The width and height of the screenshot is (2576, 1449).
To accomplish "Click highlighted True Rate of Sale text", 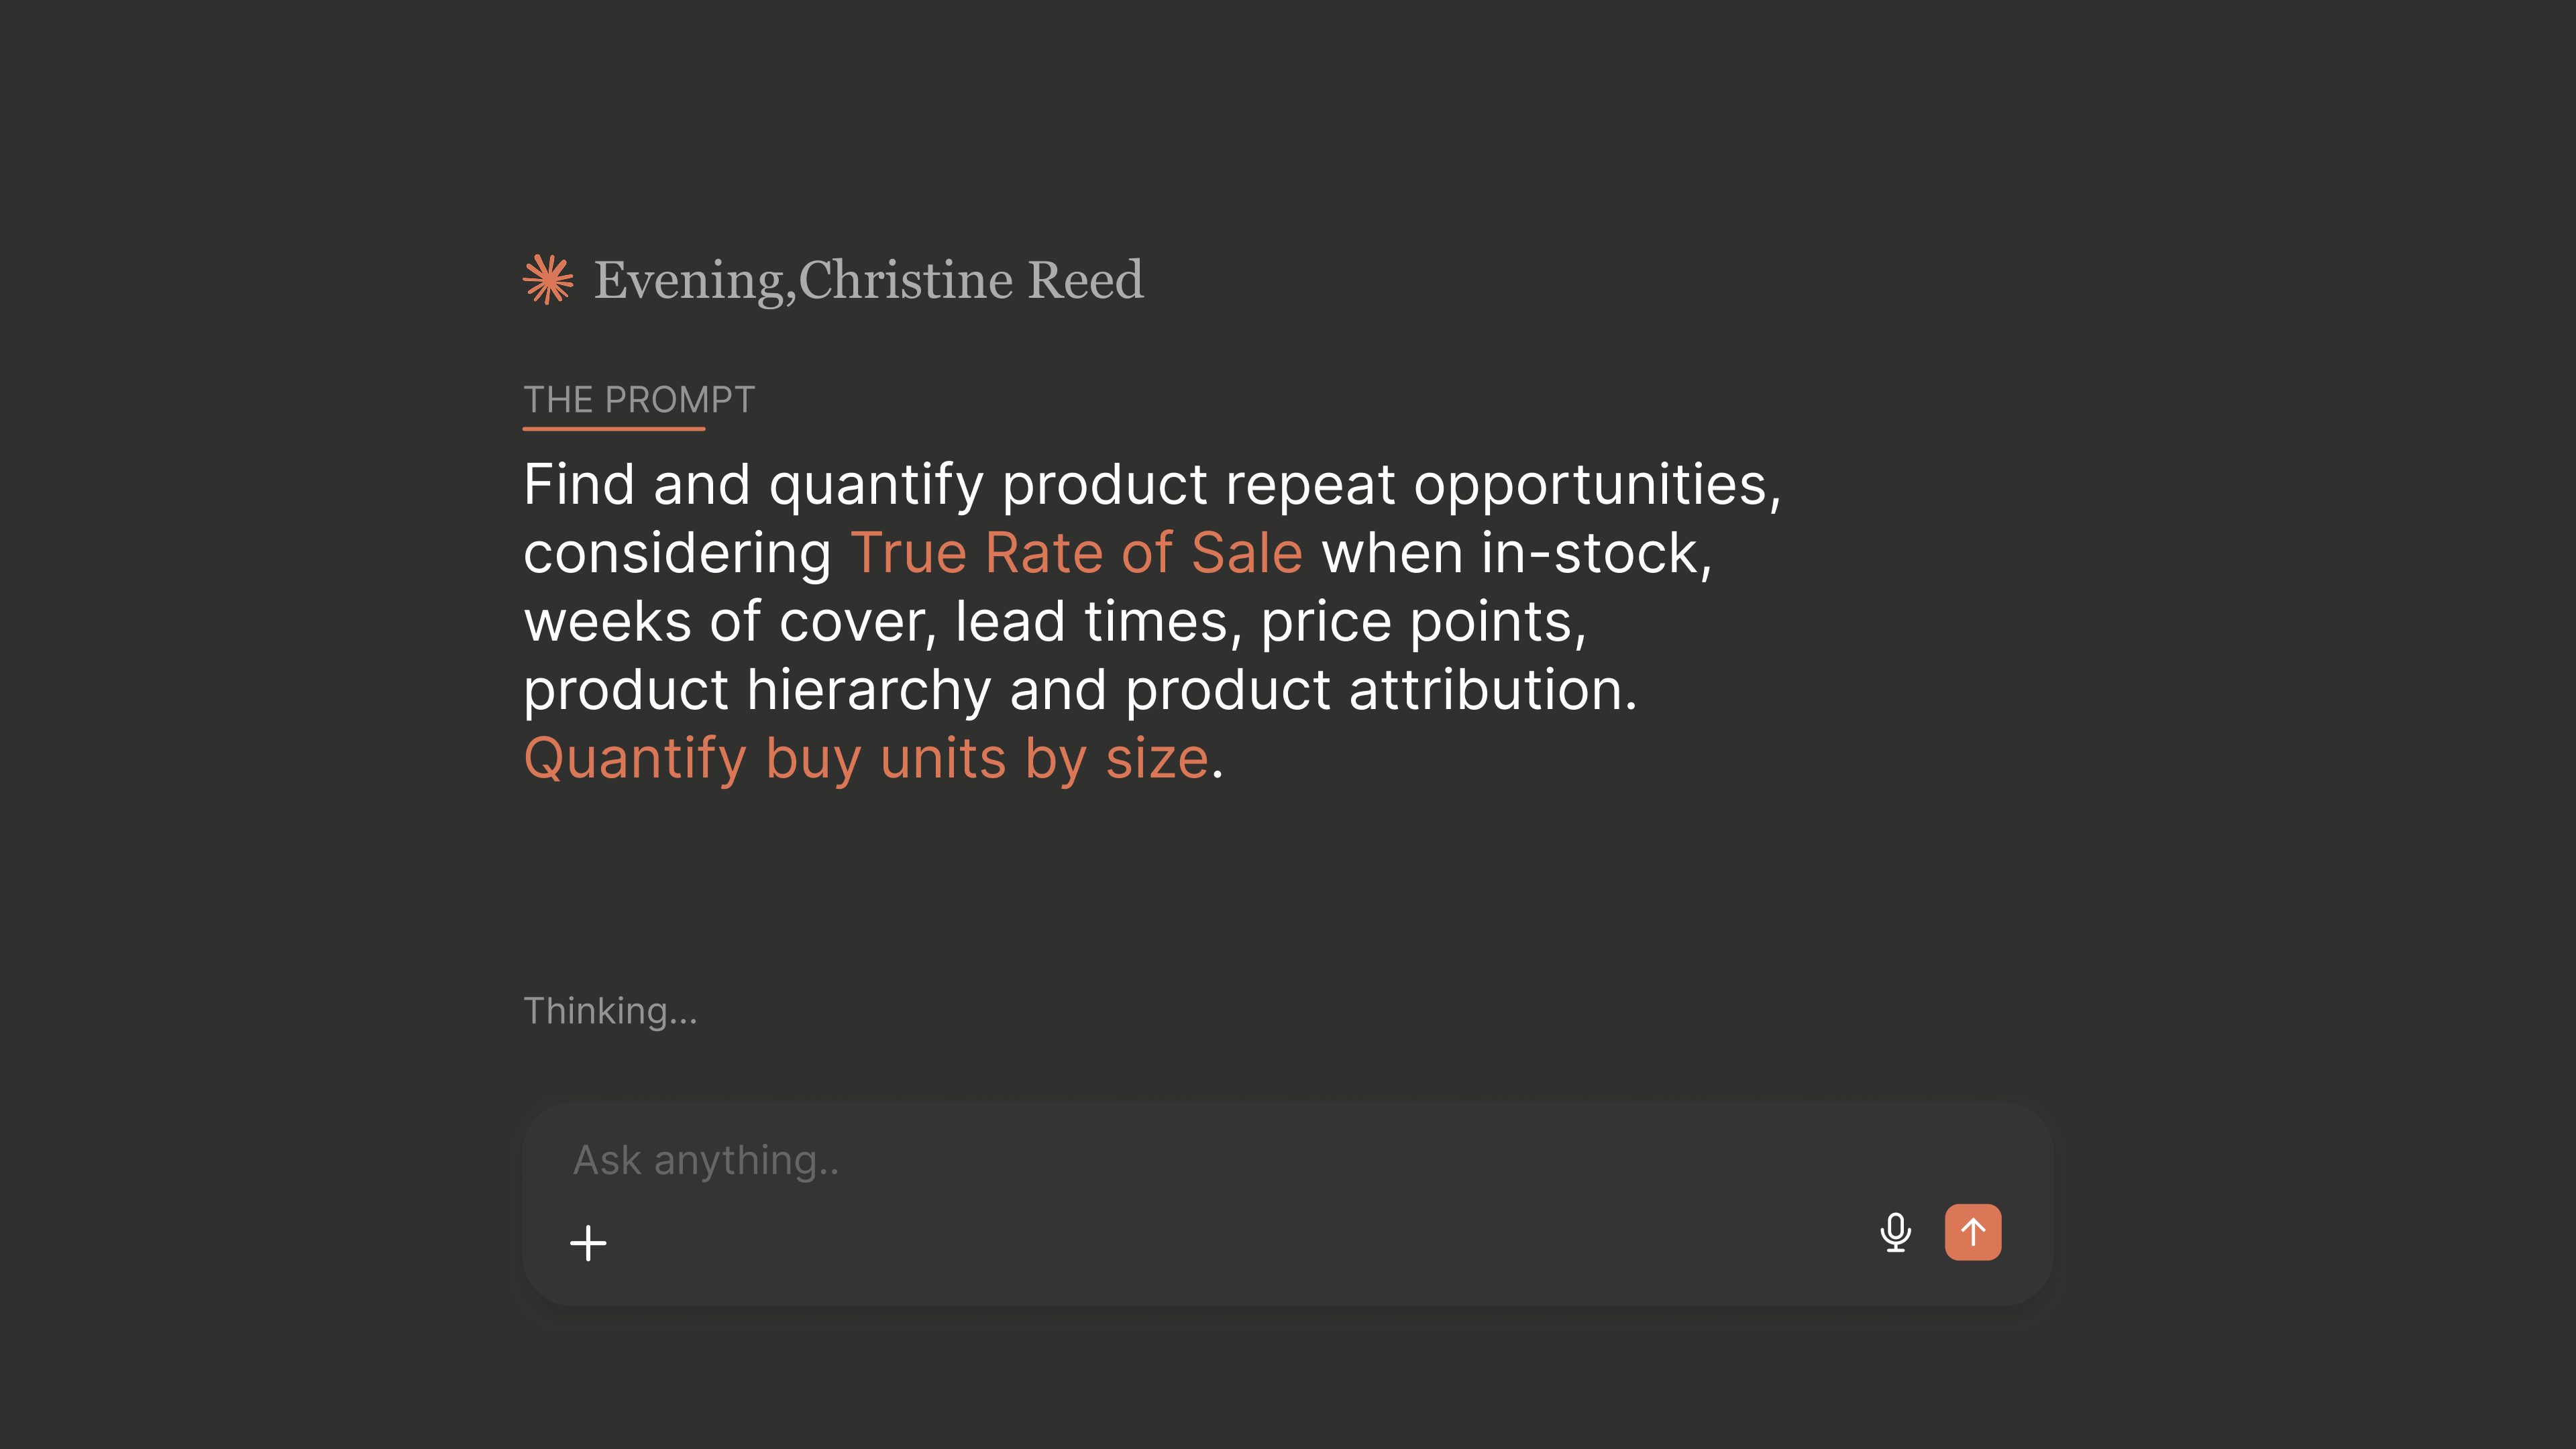I will tap(1077, 553).
